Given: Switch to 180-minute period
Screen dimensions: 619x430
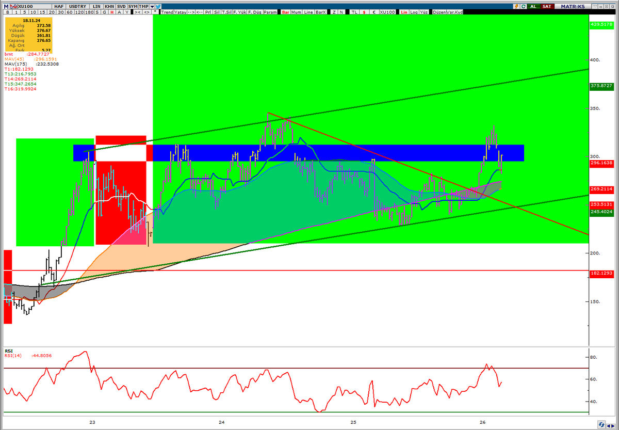Looking at the screenshot, I should (89, 12).
